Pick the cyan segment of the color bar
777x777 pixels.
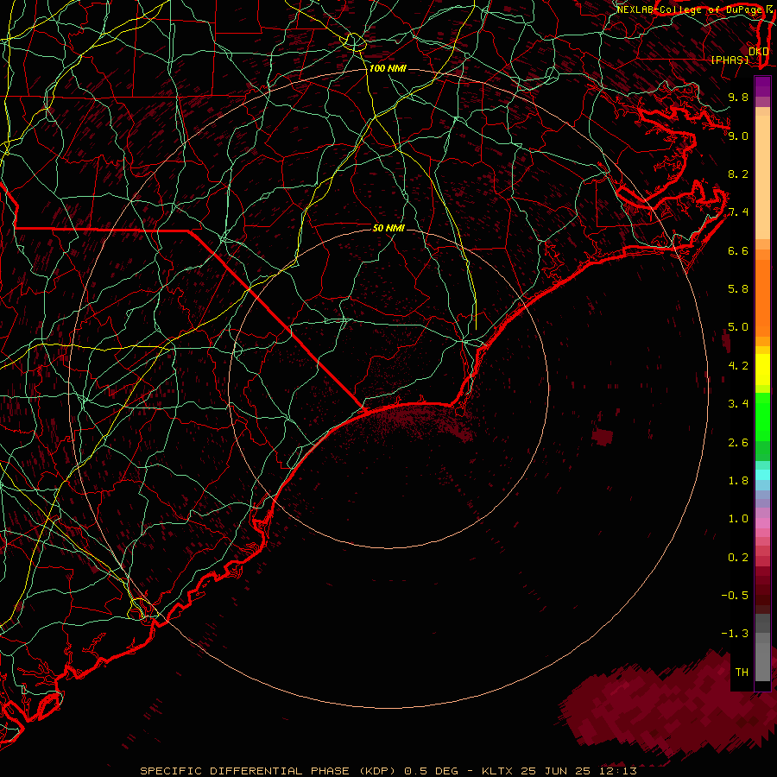762,475
